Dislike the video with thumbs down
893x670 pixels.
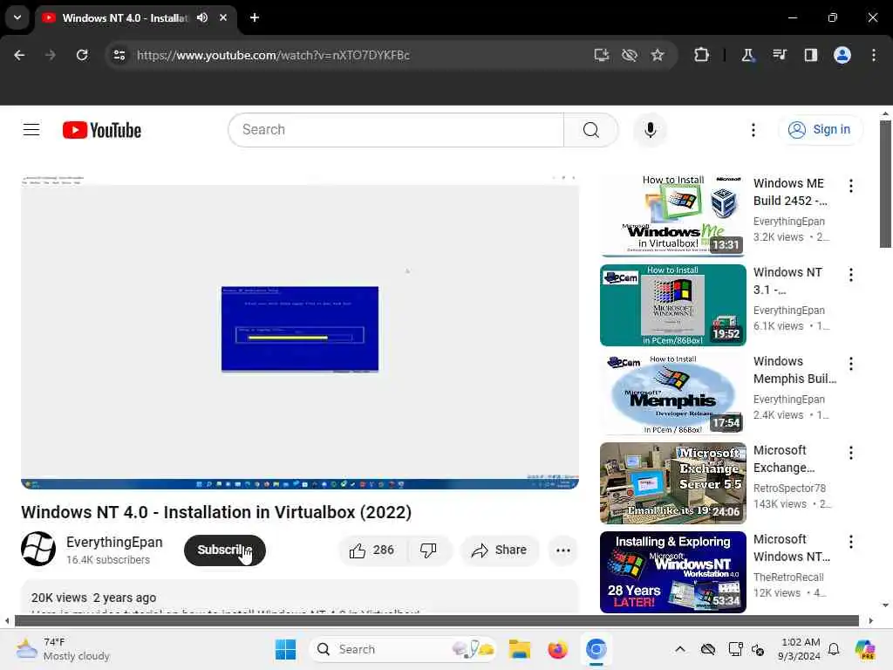click(428, 550)
